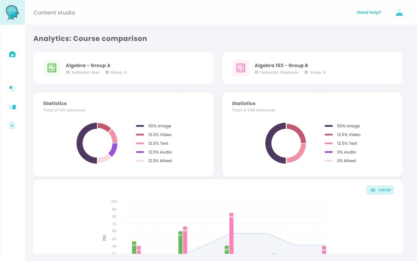Screen dimensions: 417x261
Task: Click the 0% Audio legend entry
Action: click(340, 152)
